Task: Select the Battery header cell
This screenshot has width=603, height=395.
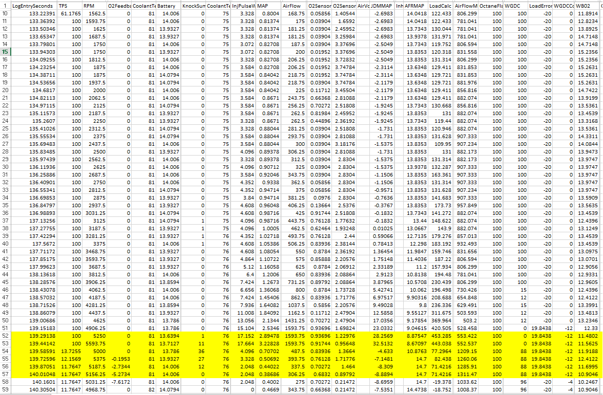Action: pos(169,6)
